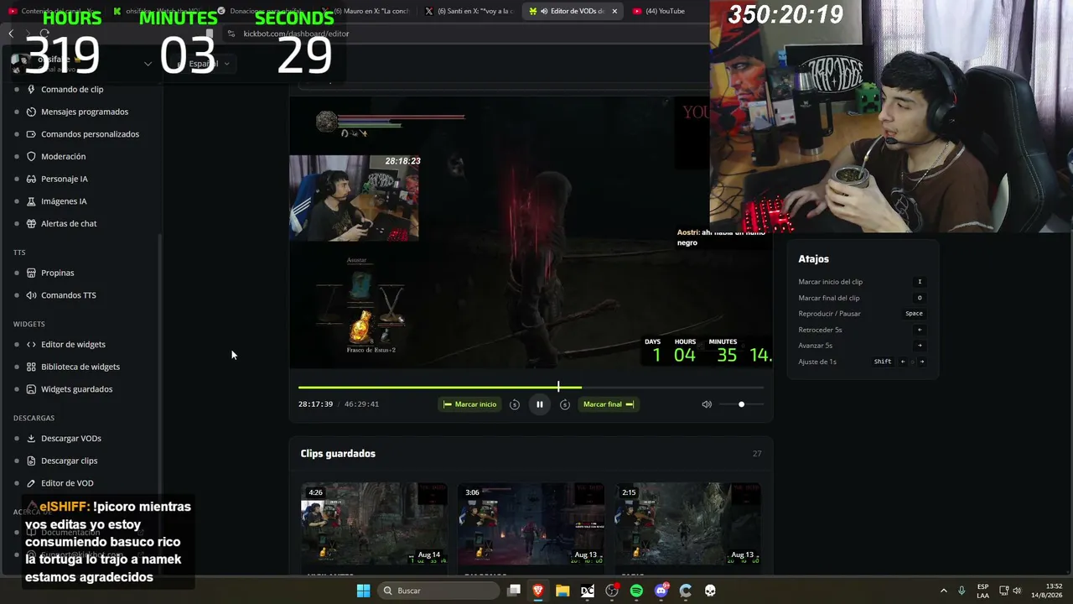Open Discord from the taskbar
This screenshot has height=604, width=1073.
(661, 591)
